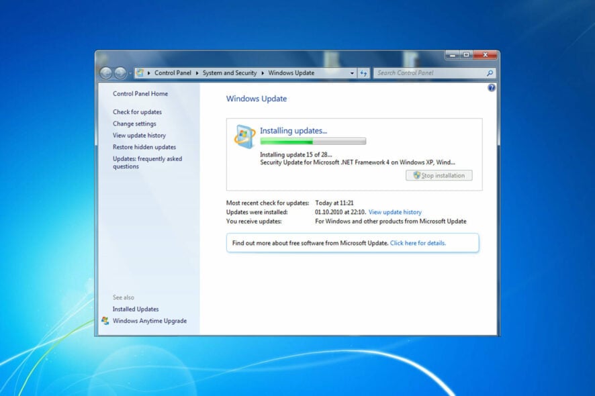Open the address bar history dropdown
This screenshot has width=595, height=396.
(352, 72)
